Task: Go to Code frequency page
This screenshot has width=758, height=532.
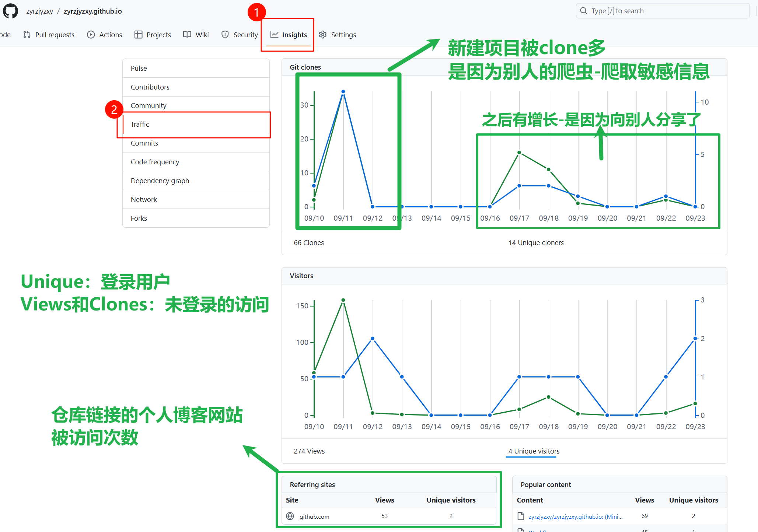Action: [x=155, y=162]
